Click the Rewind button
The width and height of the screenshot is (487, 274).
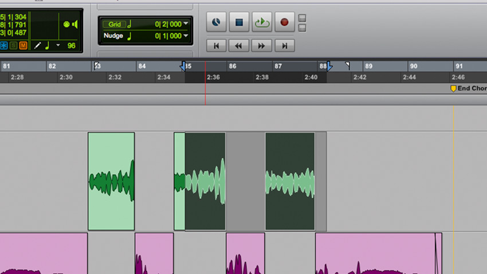(x=238, y=46)
